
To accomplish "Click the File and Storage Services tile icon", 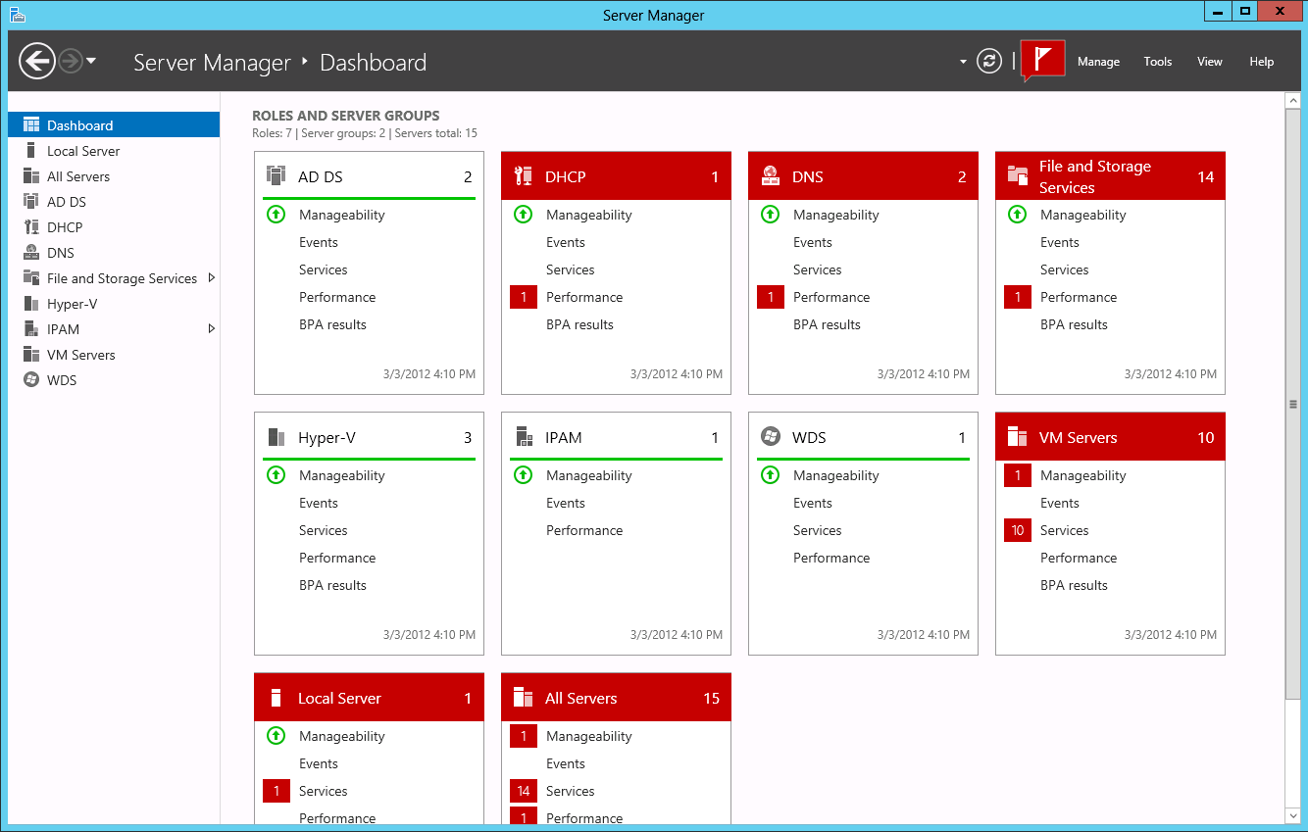I will [x=1017, y=176].
